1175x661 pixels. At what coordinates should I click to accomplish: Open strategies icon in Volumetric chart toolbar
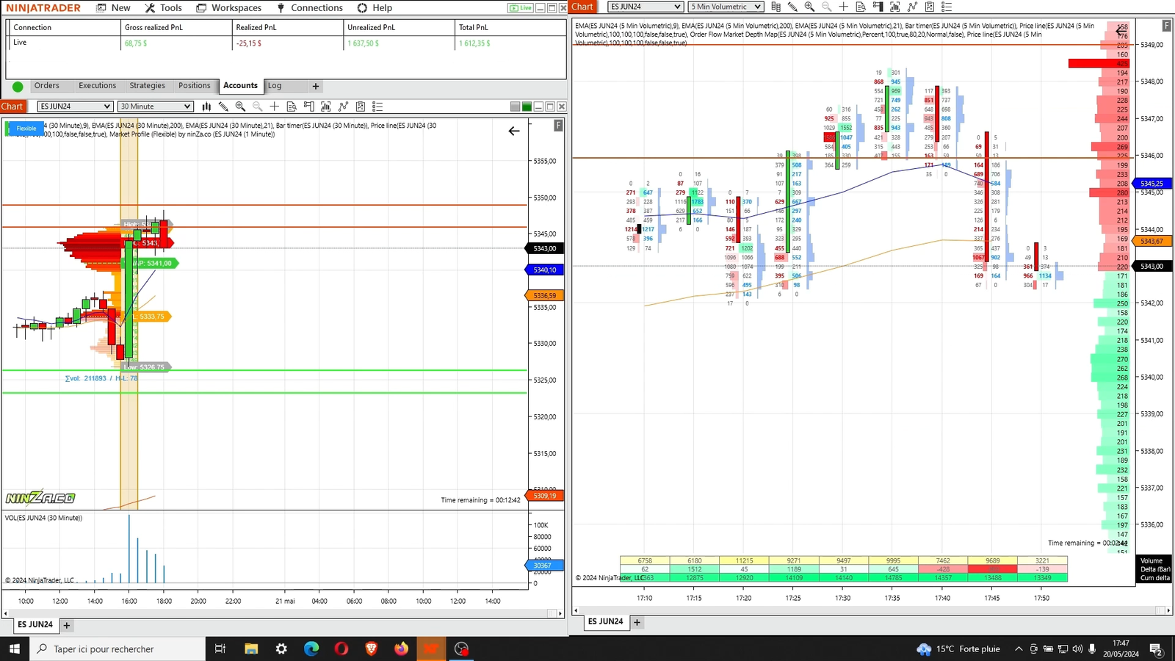912,7
